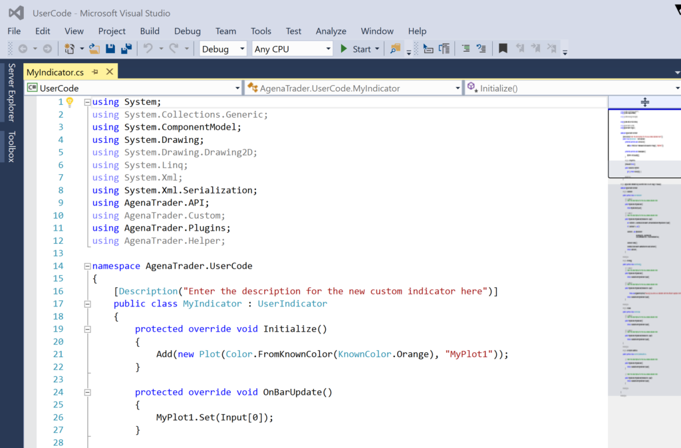Image resolution: width=681 pixels, height=448 pixels.
Task: Click the Redo arrow icon
Action: point(174,48)
